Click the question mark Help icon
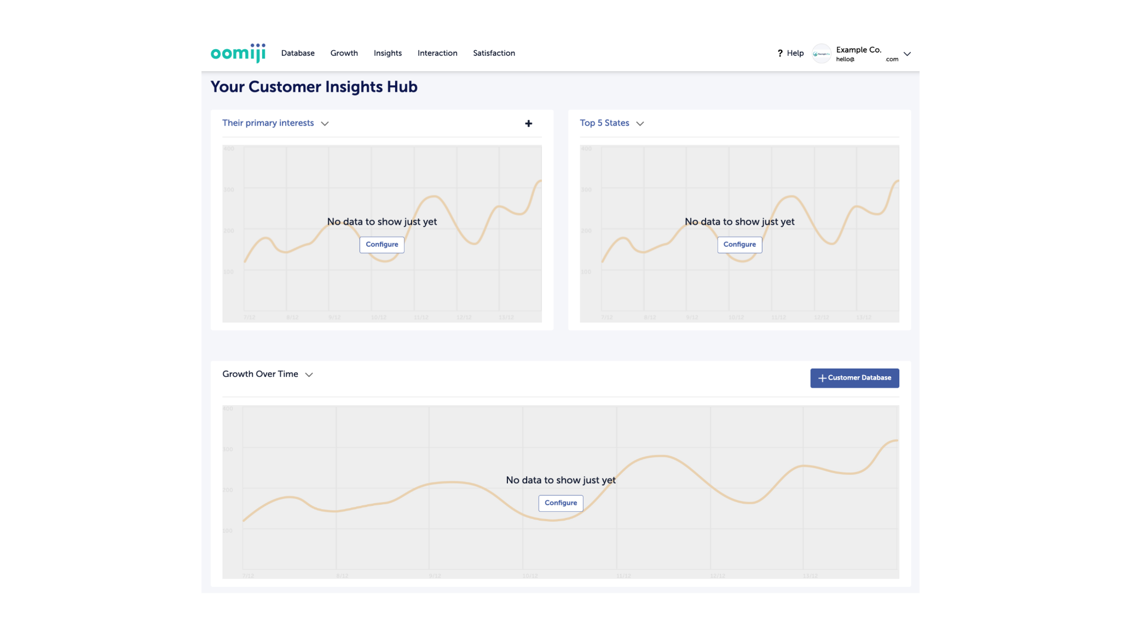This screenshot has height=630, width=1121. [x=780, y=53]
